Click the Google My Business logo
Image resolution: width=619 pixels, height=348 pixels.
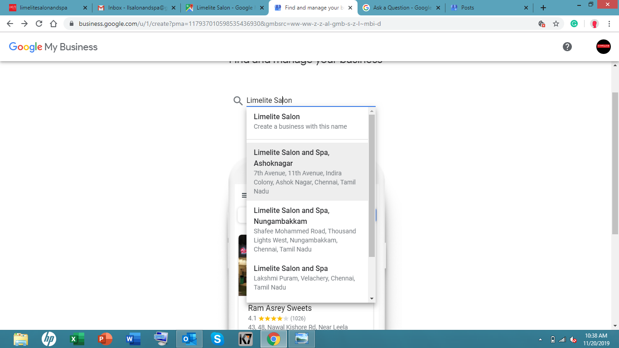[x=53, y=47]
